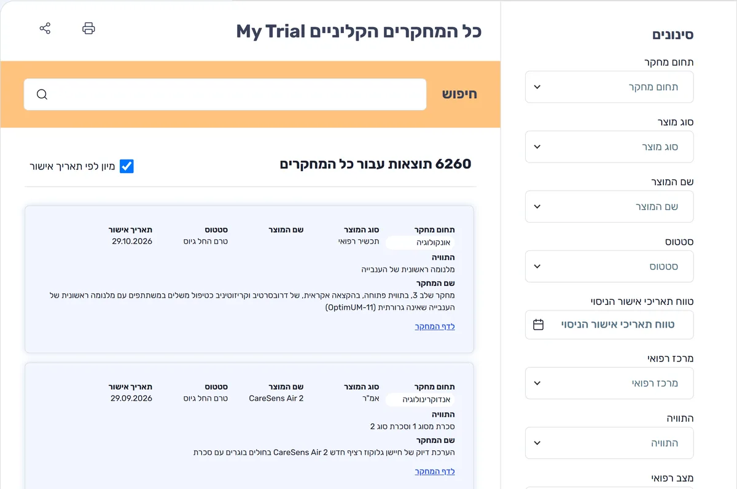Screen dimensions: 737x489
Task: Click the כל המחקרים הקליניים My Trial title
Action: click(x=359, y=32)
